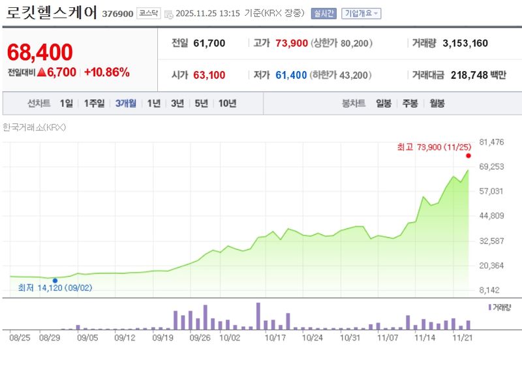Click the red 최고 73,900 marker dot
Viewport: 522px width, 381px height.
(468, 155)
